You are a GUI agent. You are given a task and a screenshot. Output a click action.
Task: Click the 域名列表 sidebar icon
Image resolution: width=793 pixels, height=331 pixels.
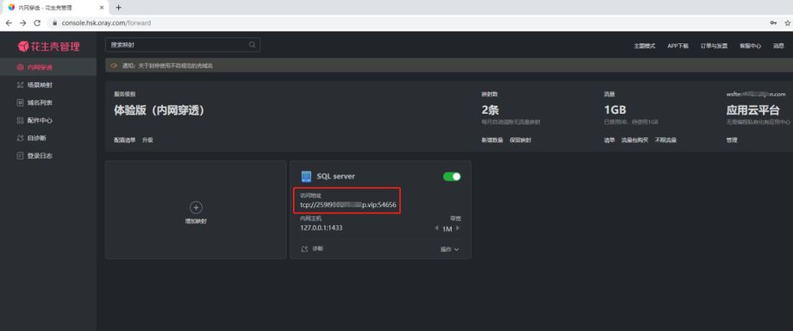(20, 103)
